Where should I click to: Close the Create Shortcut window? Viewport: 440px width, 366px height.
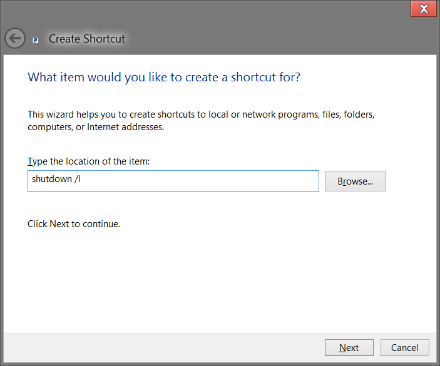click(x=423, y=9)
